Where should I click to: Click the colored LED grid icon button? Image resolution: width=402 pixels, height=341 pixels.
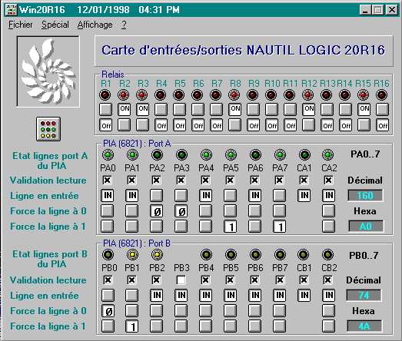tap(48, 129)
